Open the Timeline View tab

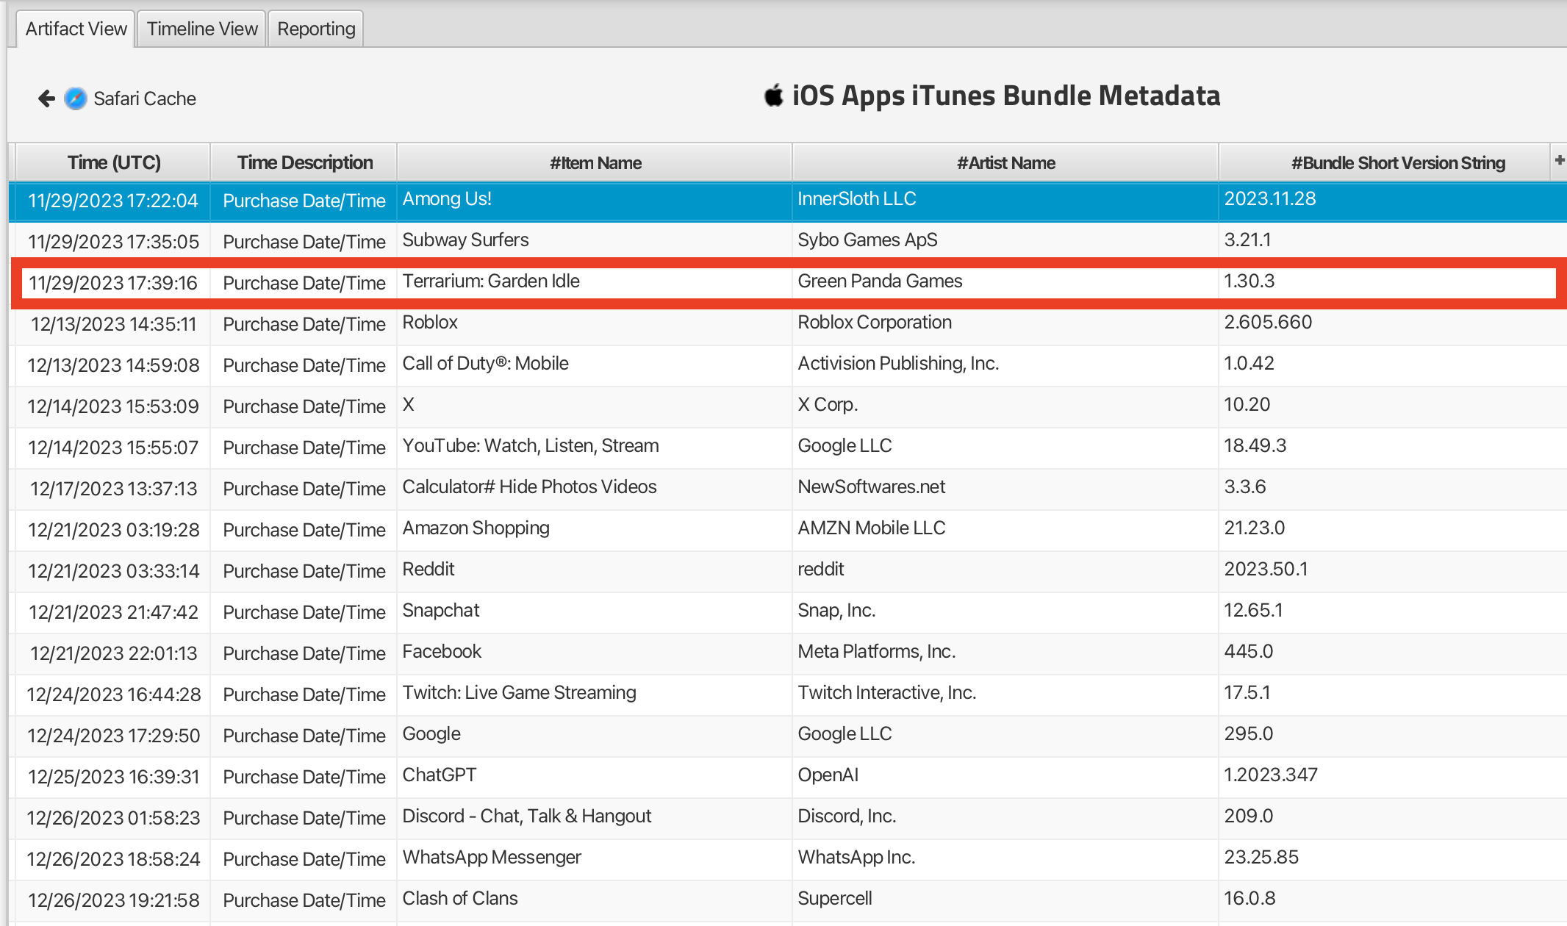[x=202, y=29]
